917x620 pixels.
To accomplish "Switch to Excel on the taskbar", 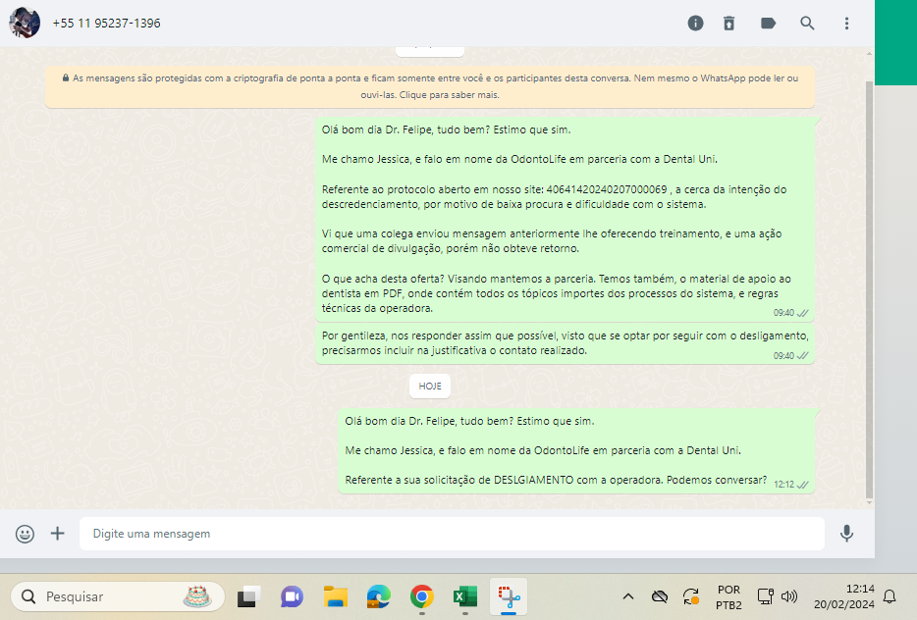I will [465, 596].
